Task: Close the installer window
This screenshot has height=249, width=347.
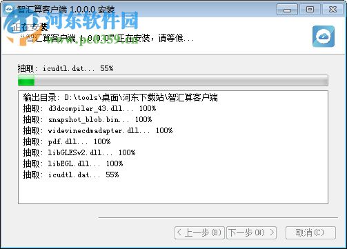Action: [333, 10]
